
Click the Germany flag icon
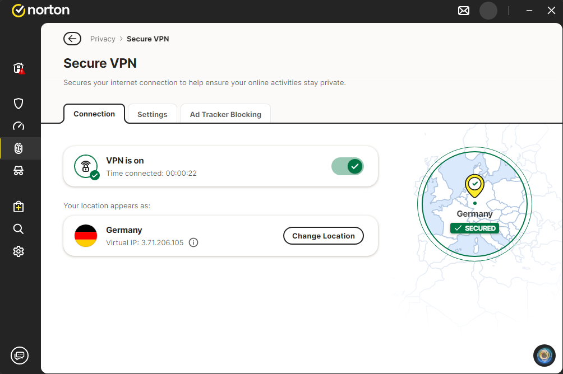tap(86, 236)
